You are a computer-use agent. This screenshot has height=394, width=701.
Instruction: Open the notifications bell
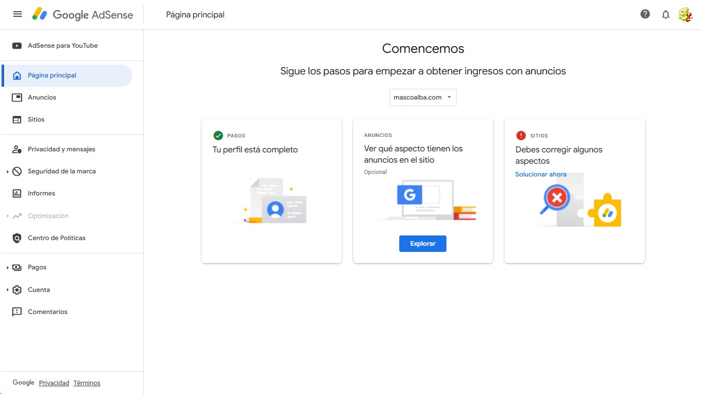[666, 14]
